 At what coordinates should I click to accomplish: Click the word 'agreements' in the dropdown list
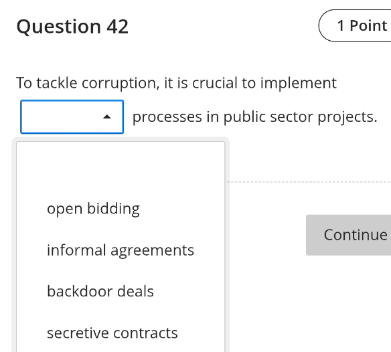coord(152,250)
